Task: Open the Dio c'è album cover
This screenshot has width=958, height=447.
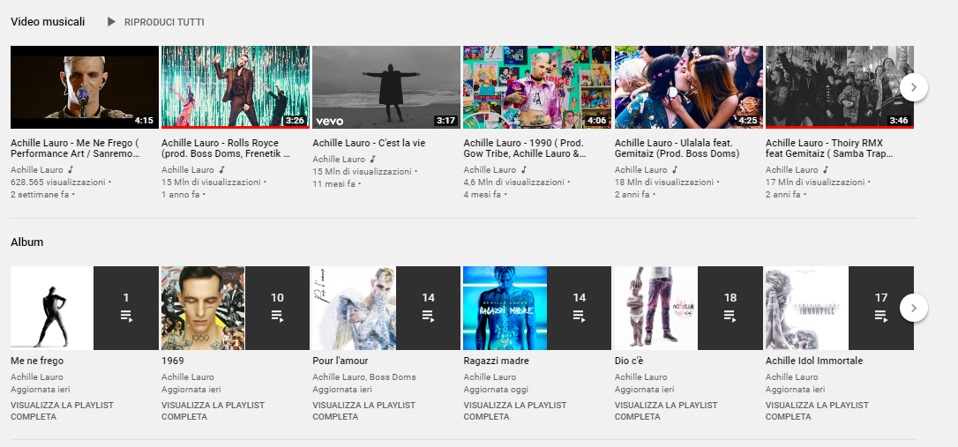Action: pyautogui.click(x=656, y=308)
